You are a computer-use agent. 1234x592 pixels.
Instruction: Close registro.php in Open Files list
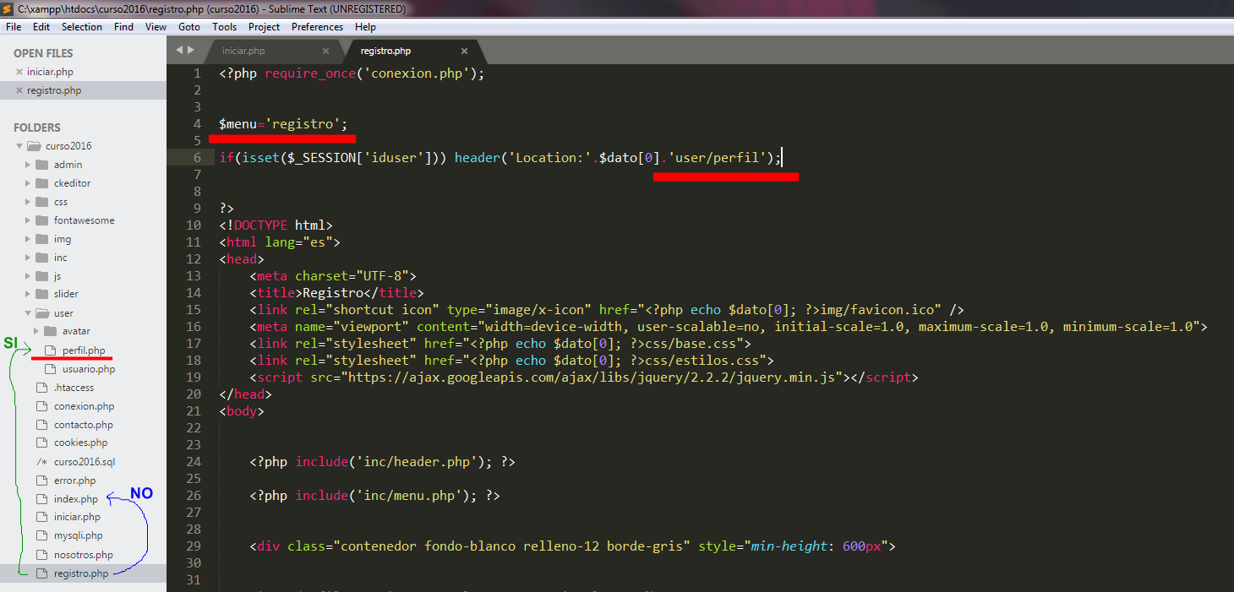19,90
